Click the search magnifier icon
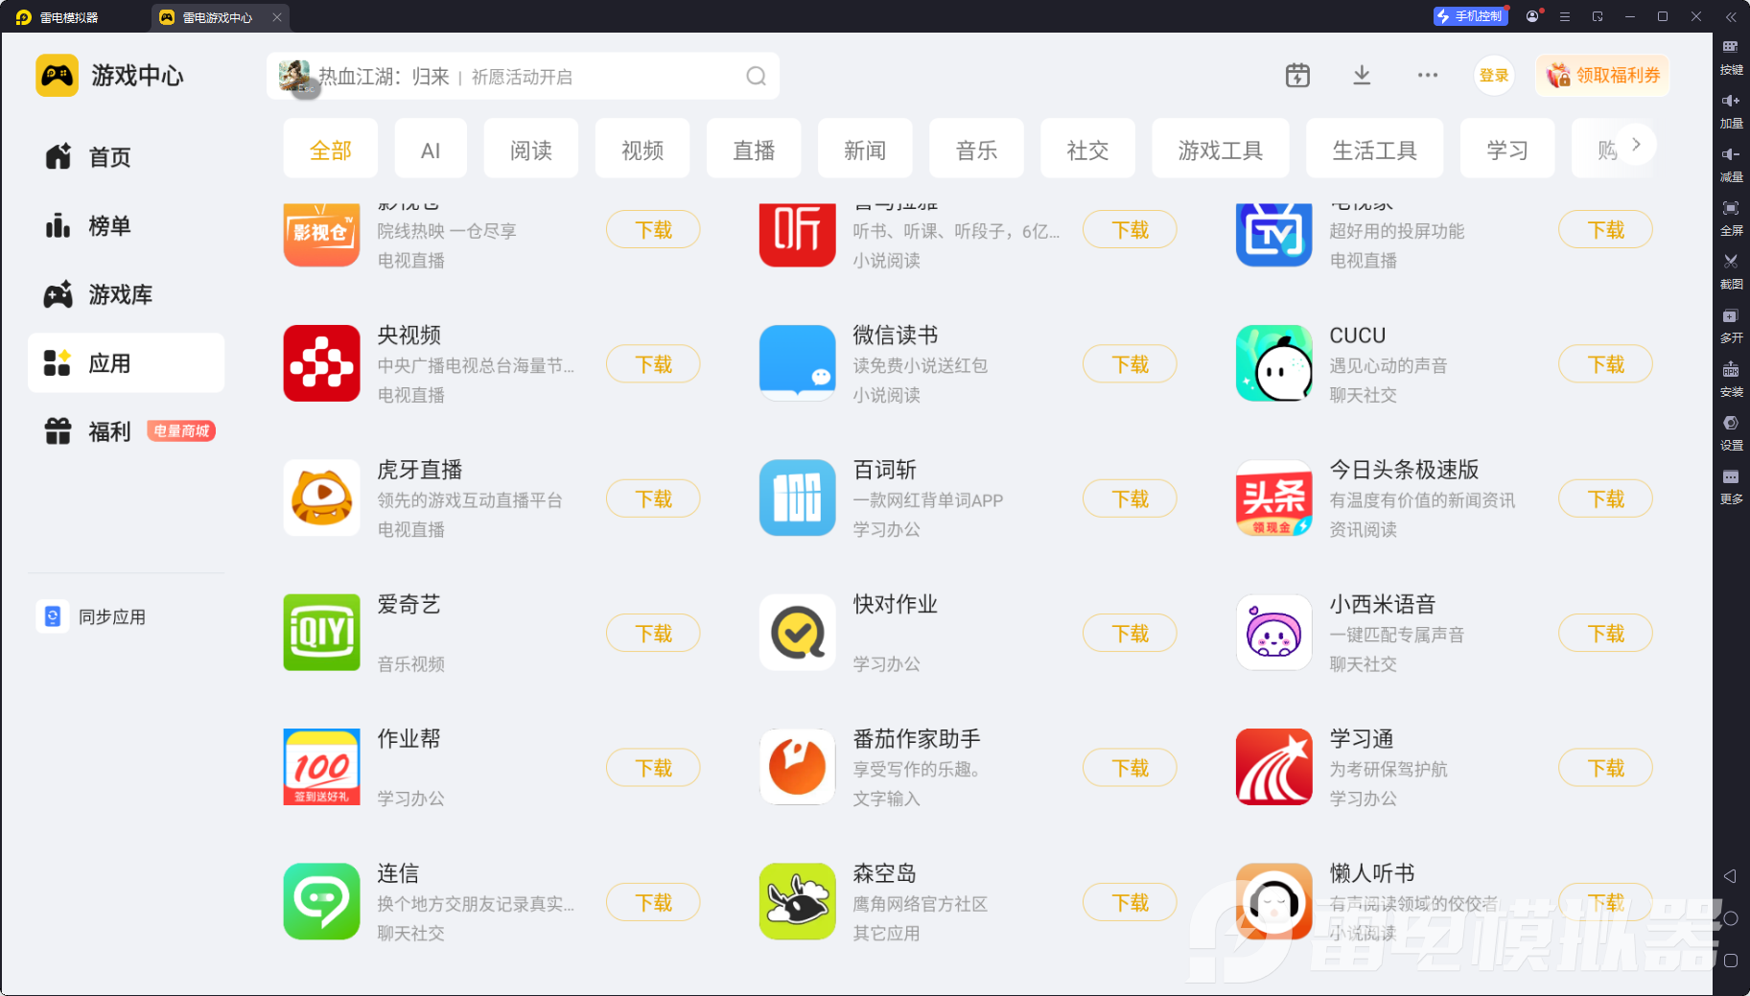This screenshot has height=996, width=1750. pos(757,77)
